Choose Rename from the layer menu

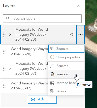(x=66, y=66)
